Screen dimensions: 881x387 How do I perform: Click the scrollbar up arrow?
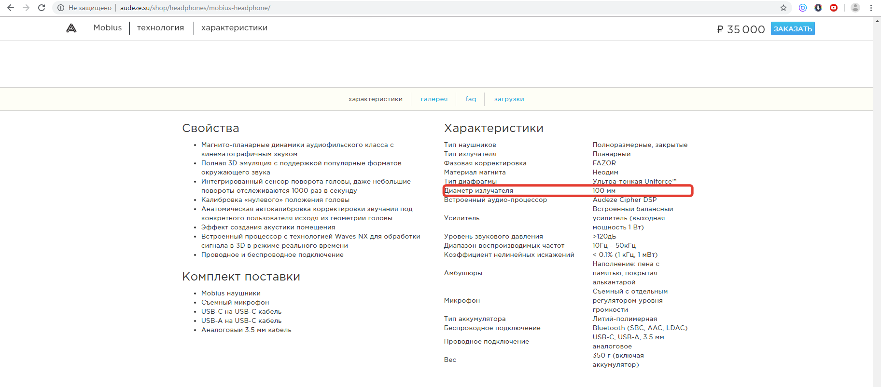pos(877,21)
